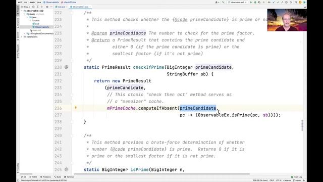Open the Build tool window

[x=58, y=177]
